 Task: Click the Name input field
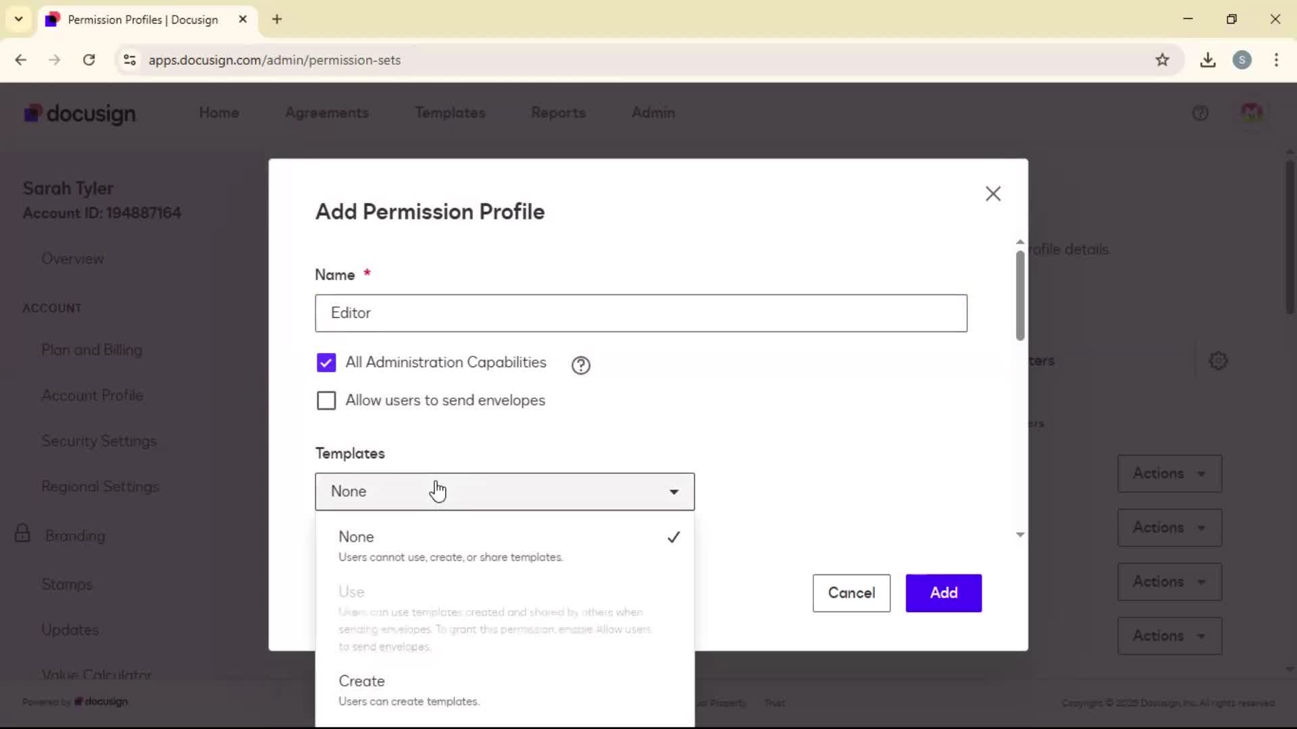click(640, 313)
